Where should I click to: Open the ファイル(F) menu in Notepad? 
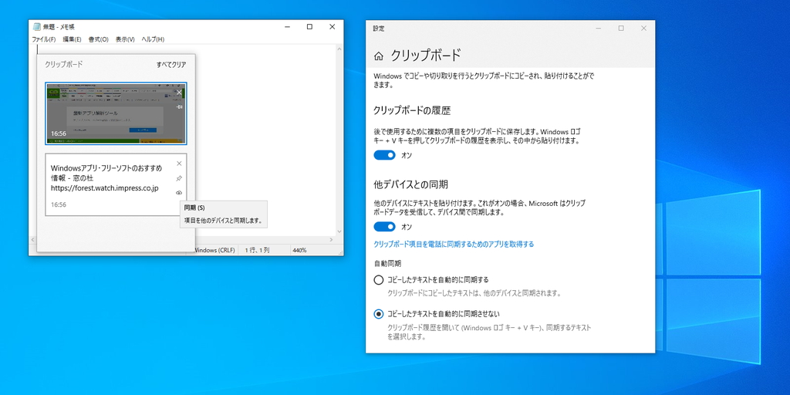click(44, 39)
